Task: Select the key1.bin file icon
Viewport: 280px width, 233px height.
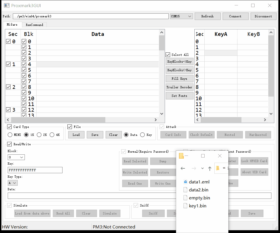Action: 185,206
